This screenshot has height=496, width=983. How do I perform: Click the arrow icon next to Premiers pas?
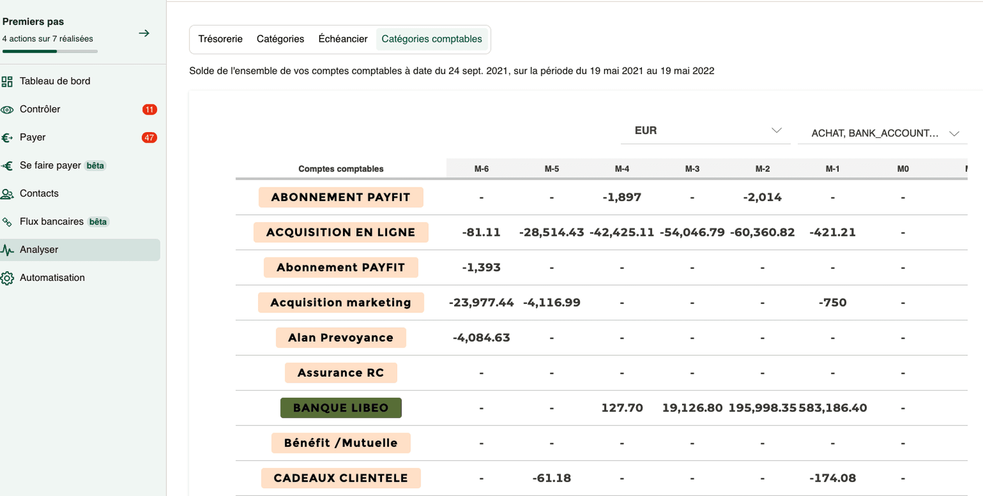click(144, 33)
